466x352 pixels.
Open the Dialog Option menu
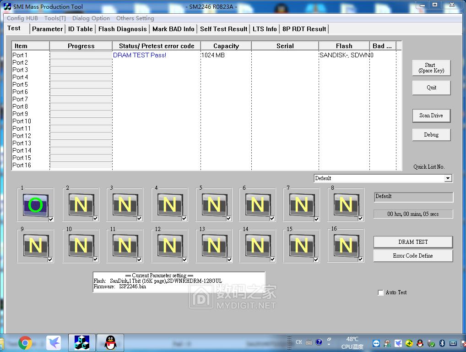click(91, 18)
